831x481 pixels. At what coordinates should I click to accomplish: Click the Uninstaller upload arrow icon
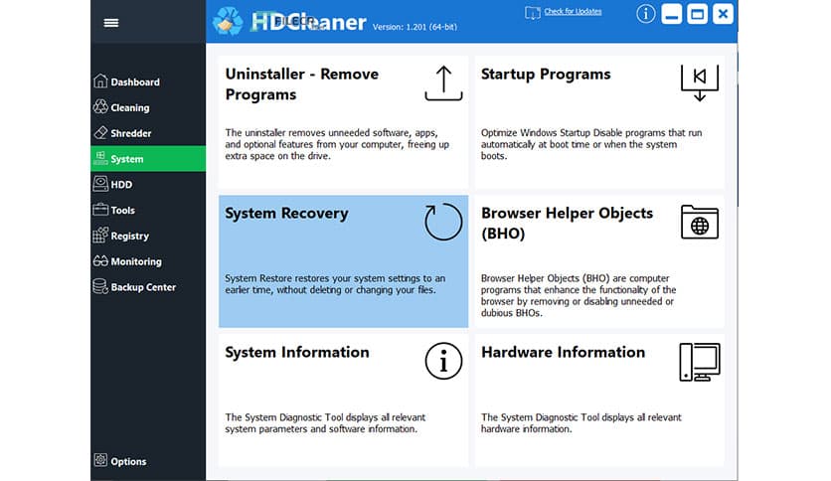[443, 83]
